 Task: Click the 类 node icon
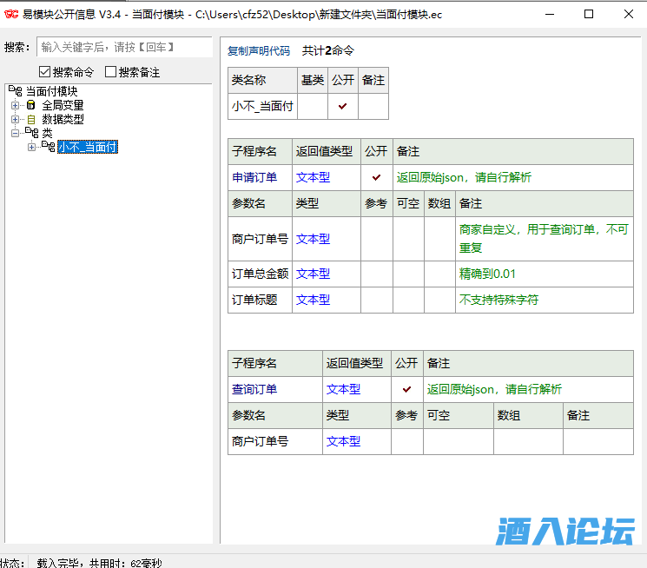click(31, 133)
